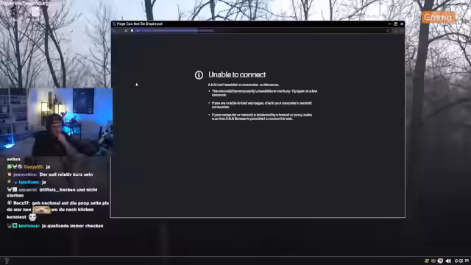Click the browser back arrow button
This screenshot has height=265, width=471.
click(115, 31)
